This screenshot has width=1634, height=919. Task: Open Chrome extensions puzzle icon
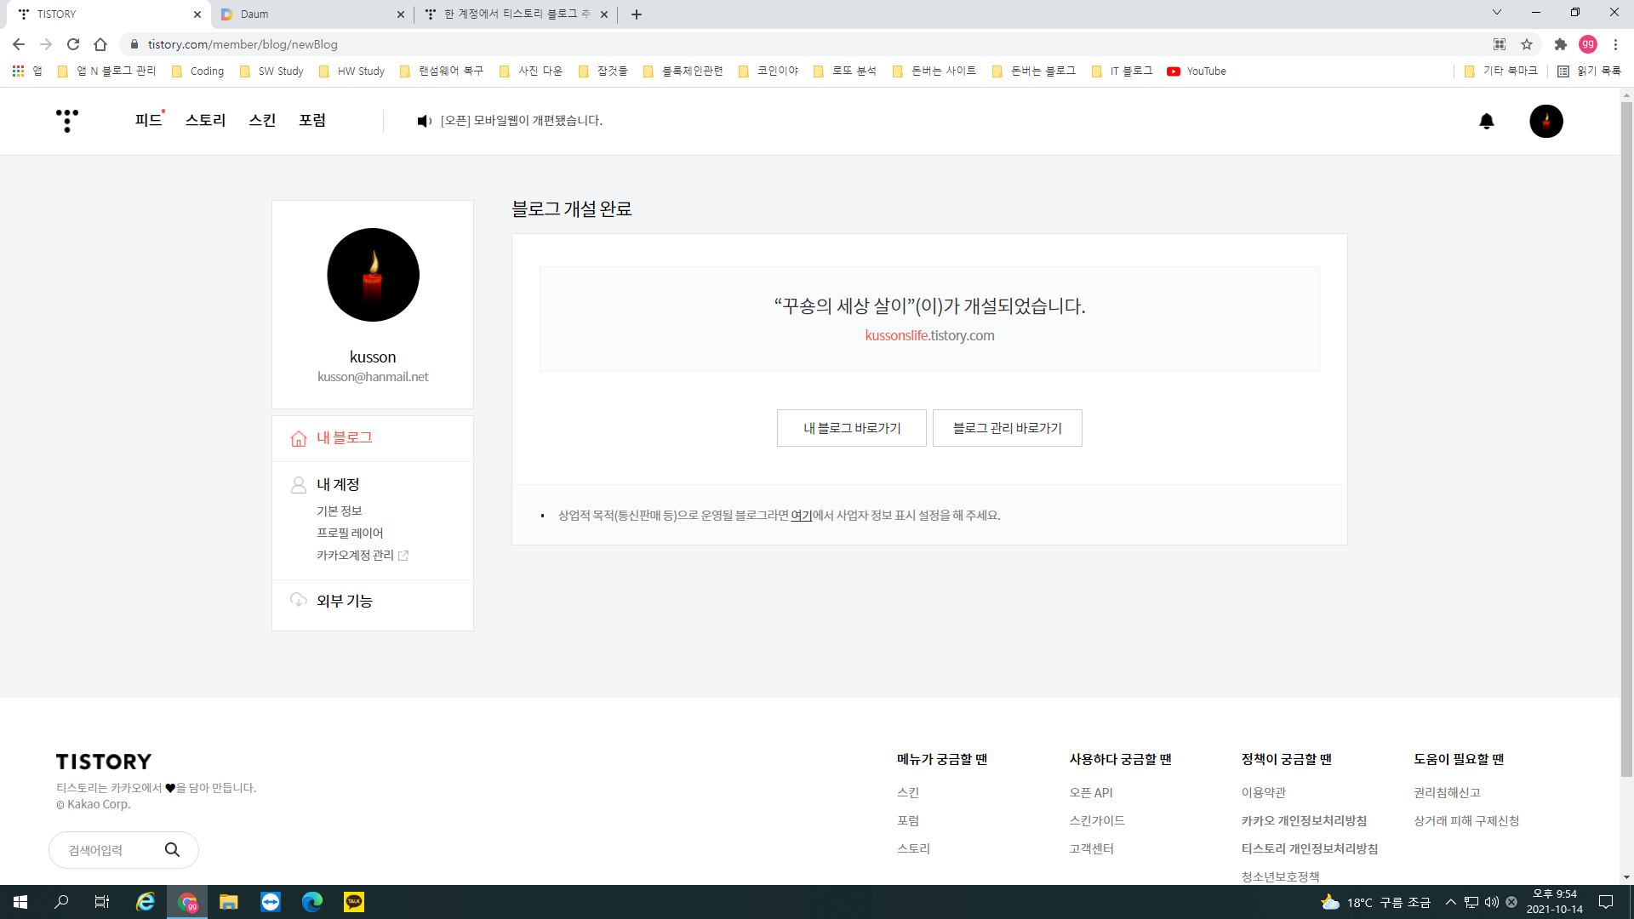1560,44
